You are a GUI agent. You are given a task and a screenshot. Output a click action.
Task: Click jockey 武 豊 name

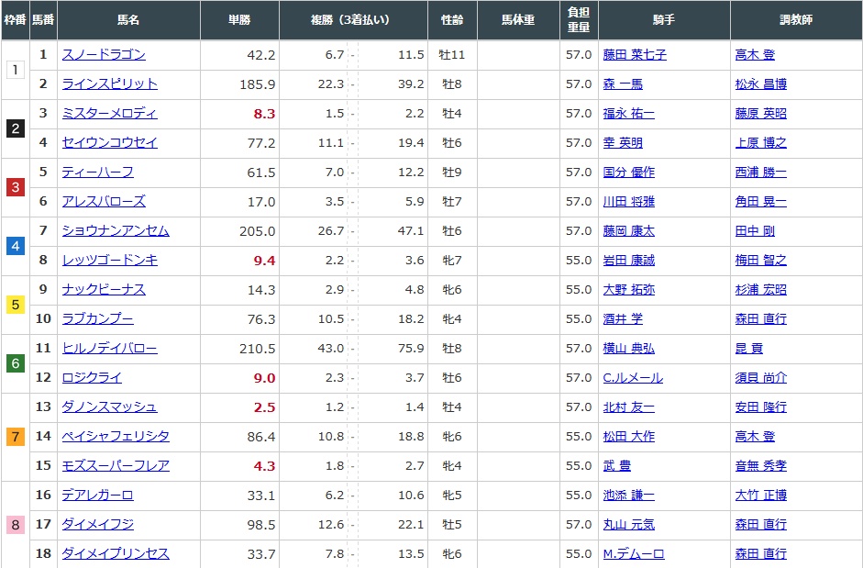[616, 466]
